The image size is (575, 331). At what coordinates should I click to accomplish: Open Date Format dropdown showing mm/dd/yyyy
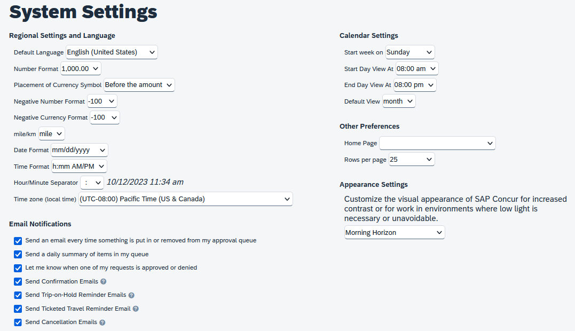80,150
